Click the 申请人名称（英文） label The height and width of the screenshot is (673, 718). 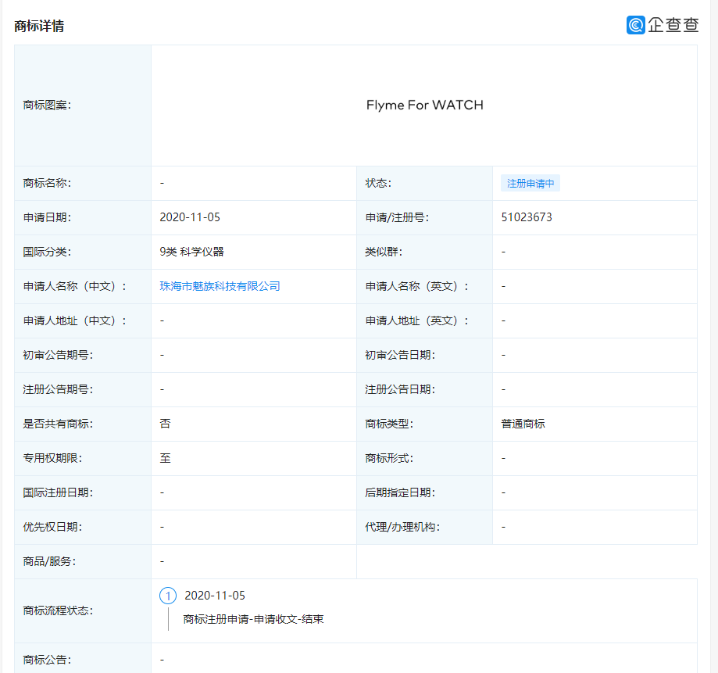click(x=416, y=286)
